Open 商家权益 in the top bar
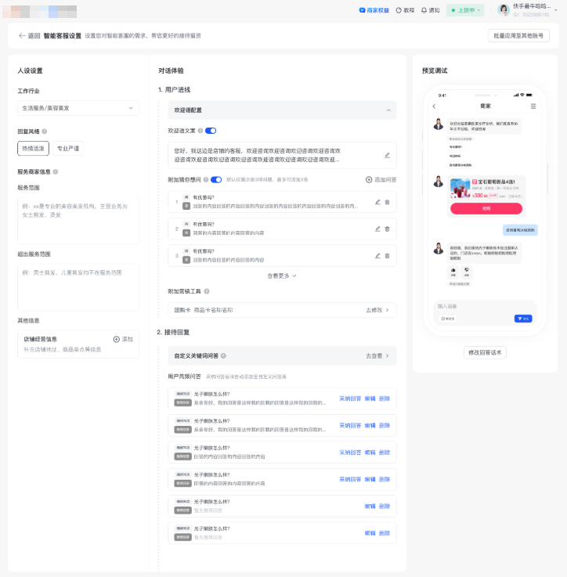Screen dimensions: 567x577 [x=374, y=10]
